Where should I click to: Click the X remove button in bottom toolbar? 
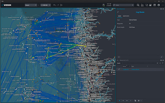(131, 100)
